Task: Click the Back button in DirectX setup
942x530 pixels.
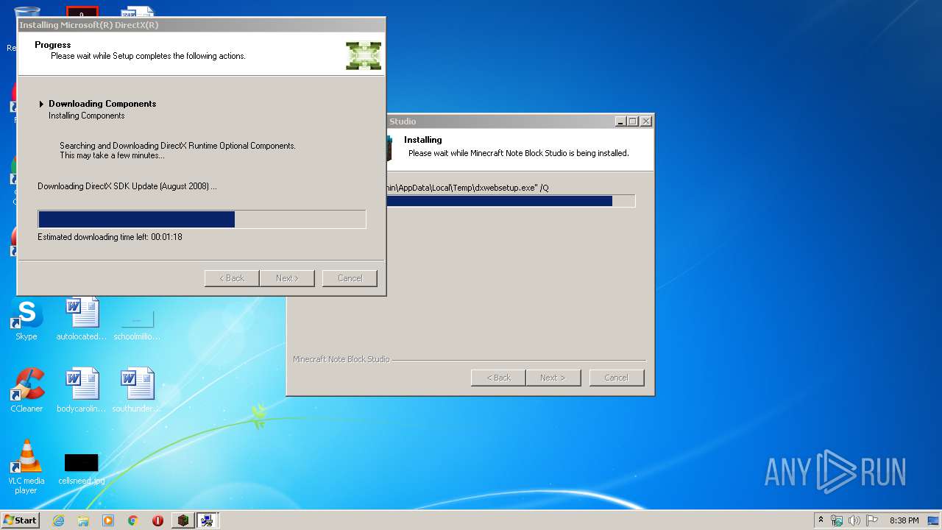Action: 231,278
